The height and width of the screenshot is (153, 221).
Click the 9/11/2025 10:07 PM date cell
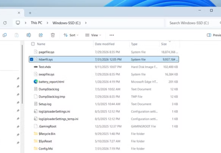tap(108, 67)
